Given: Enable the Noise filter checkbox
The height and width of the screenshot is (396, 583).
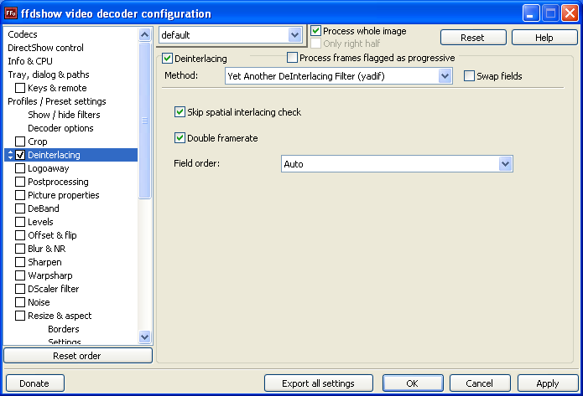Looking at the screenshot, I should tap(20, 301).
